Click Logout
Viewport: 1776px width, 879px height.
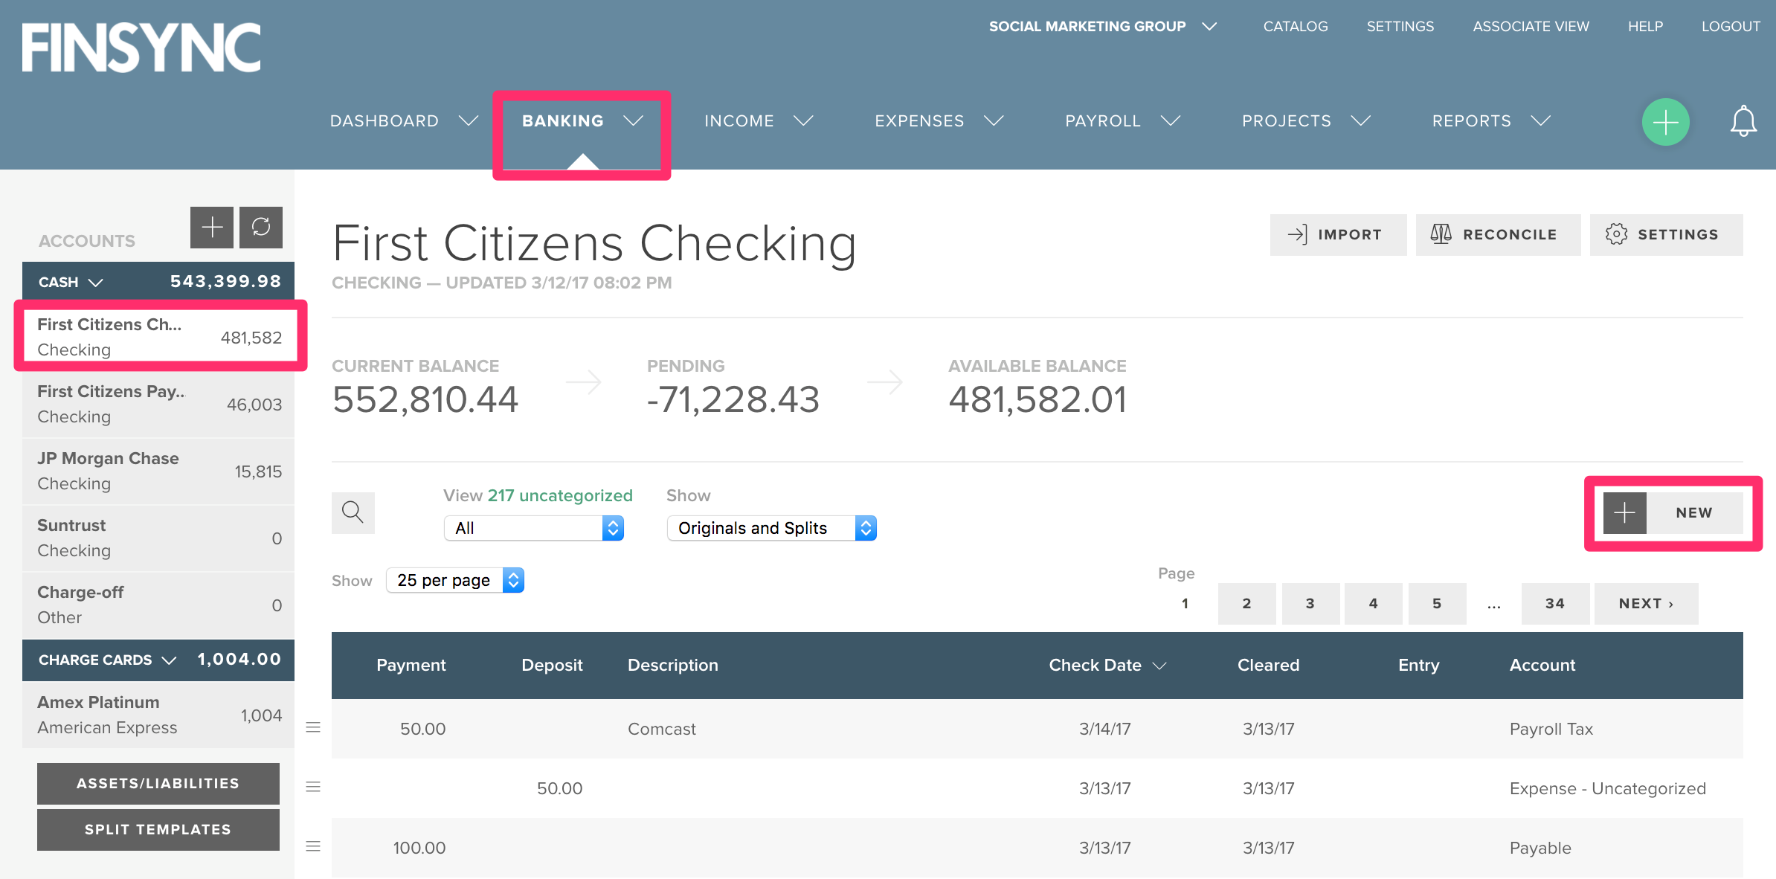click(1731, 26)
